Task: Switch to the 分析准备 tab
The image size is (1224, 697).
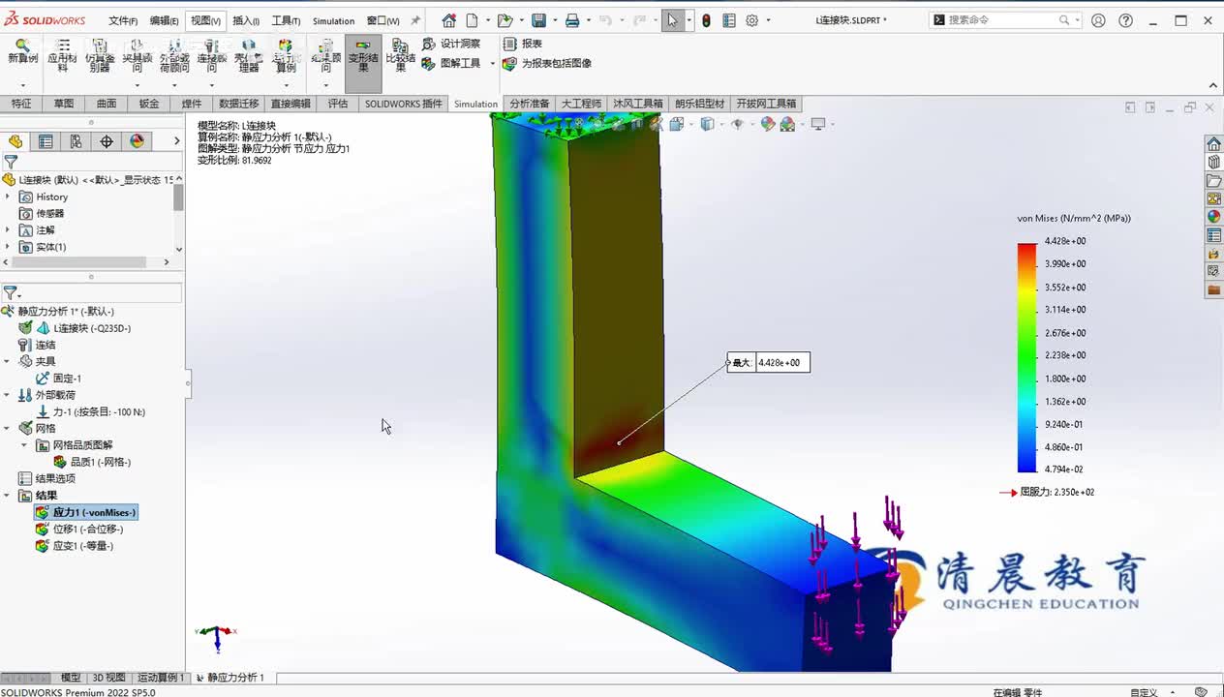Action: 530,104
